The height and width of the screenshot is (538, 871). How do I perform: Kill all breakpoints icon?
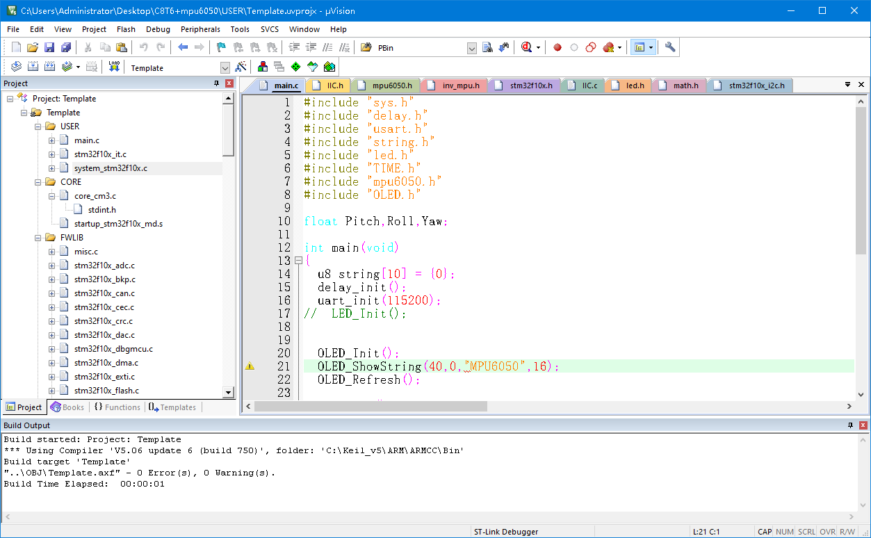tap(608, 47)
